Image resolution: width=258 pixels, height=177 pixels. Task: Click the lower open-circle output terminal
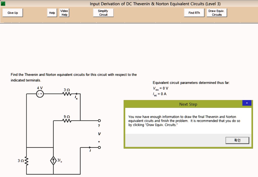point(99,148)
